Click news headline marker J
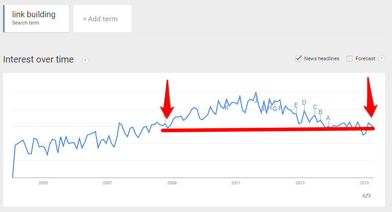The height and width of the screenshot is (212, 392). (x=256, y=101)
